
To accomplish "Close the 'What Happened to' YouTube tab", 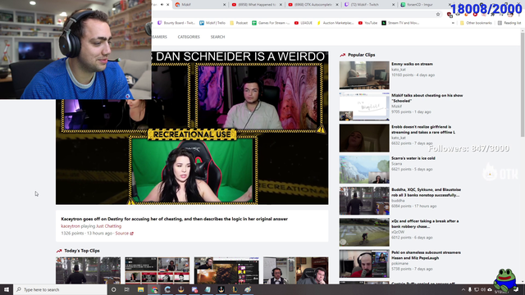I will click(281, 5).
